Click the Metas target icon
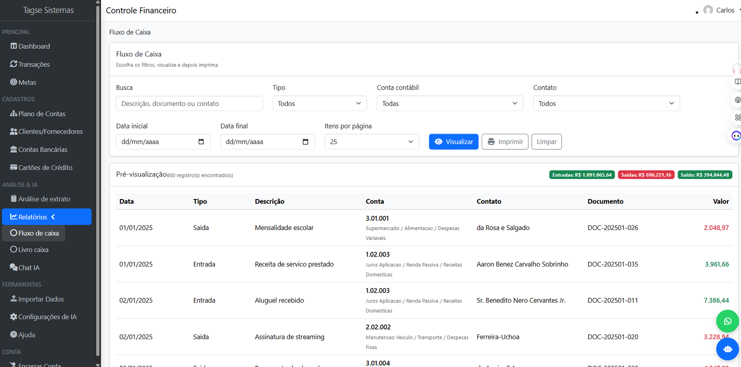 pyautogui.click(x=13, y=82)
